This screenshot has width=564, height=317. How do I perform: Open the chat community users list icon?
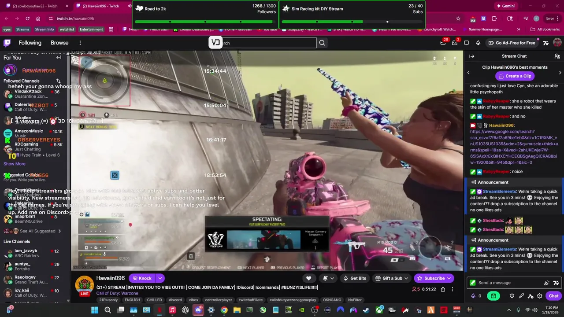tap(557, 56)
